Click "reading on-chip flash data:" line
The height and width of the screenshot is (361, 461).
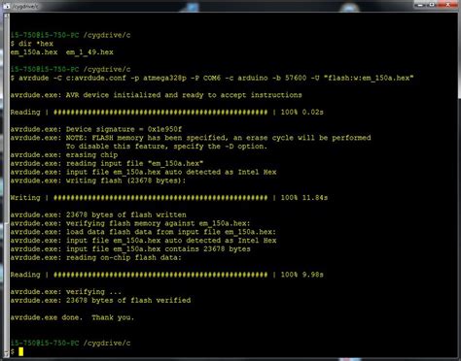point(96,257)
